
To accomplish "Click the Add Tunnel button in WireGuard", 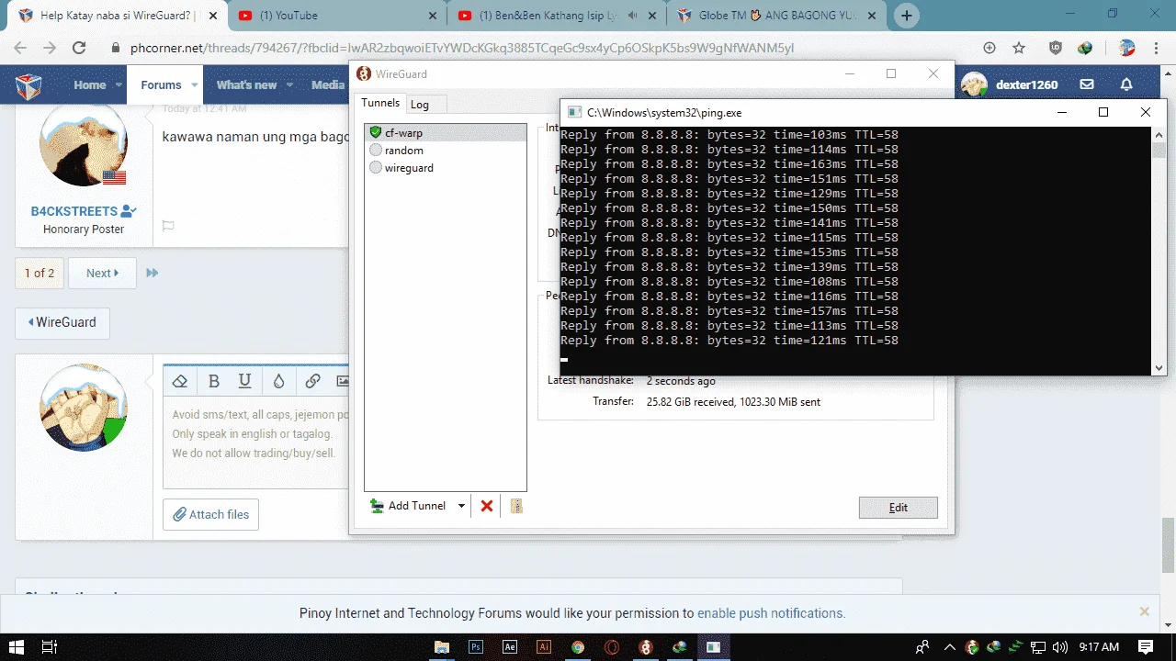I will 408,506.
